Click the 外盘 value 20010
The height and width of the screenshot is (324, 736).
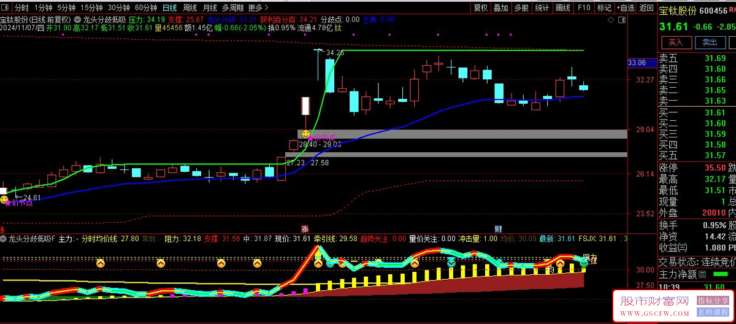(713, 212)
